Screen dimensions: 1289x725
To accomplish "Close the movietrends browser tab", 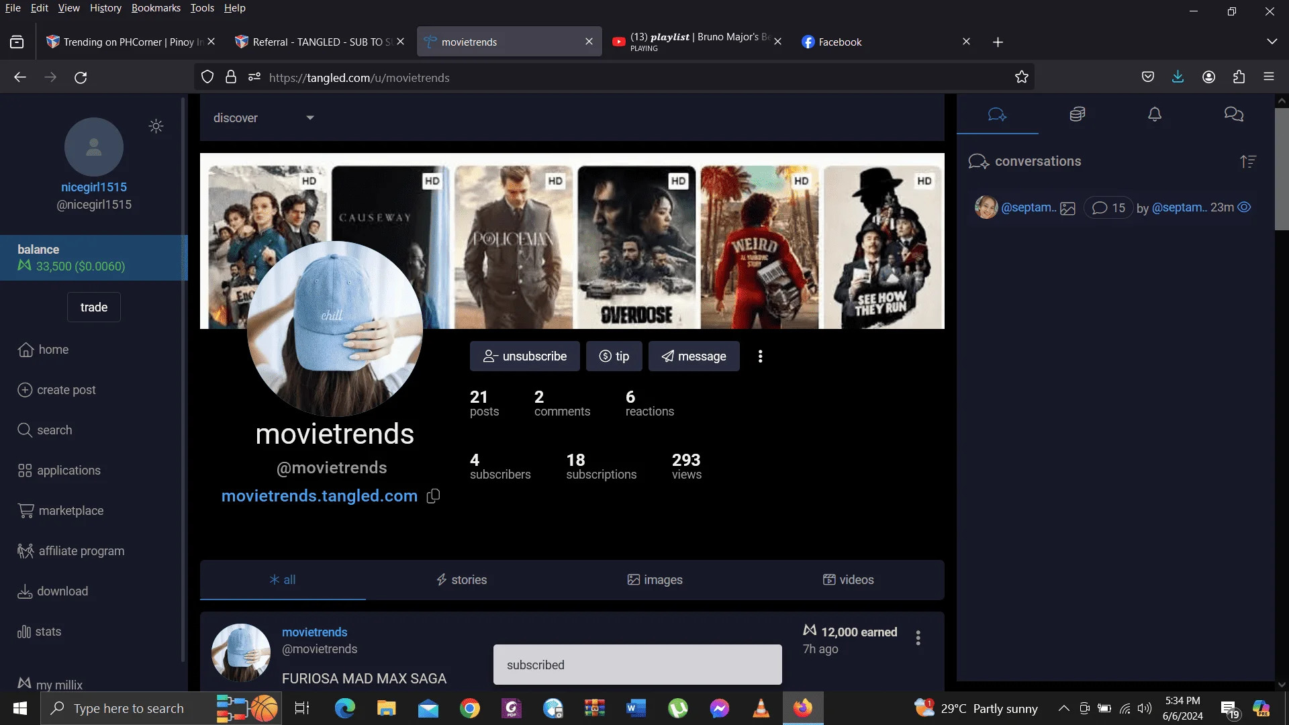I will 589,42.
